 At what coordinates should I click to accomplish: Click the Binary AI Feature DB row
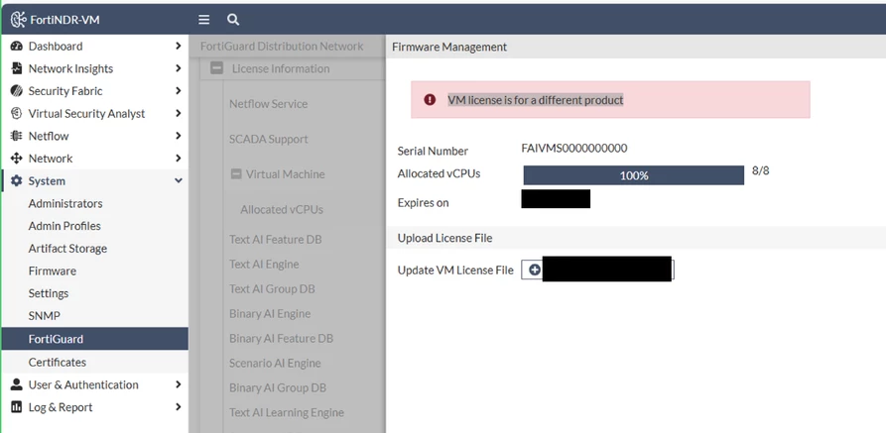(x=281, y=339)
